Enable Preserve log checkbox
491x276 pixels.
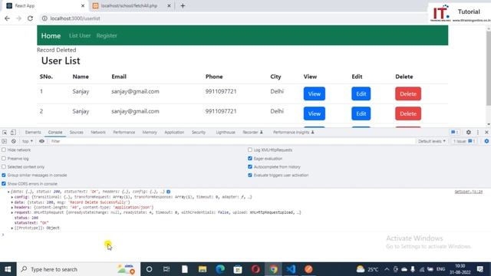tap(4, 159)
